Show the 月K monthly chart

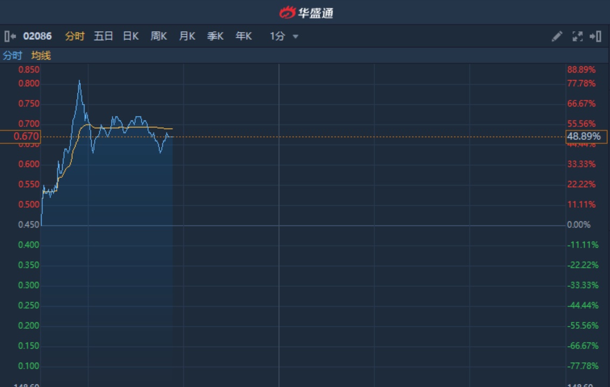187,37
